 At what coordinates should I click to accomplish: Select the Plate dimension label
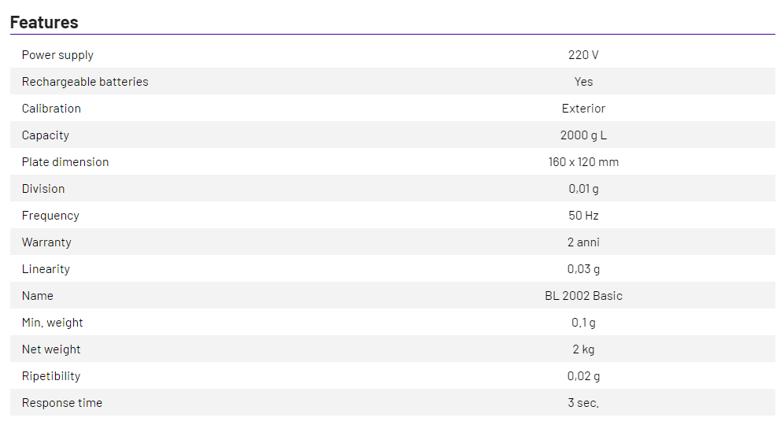[65, 162]
